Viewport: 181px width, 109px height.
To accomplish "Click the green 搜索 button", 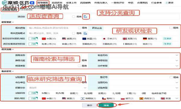I will [106, 105].
